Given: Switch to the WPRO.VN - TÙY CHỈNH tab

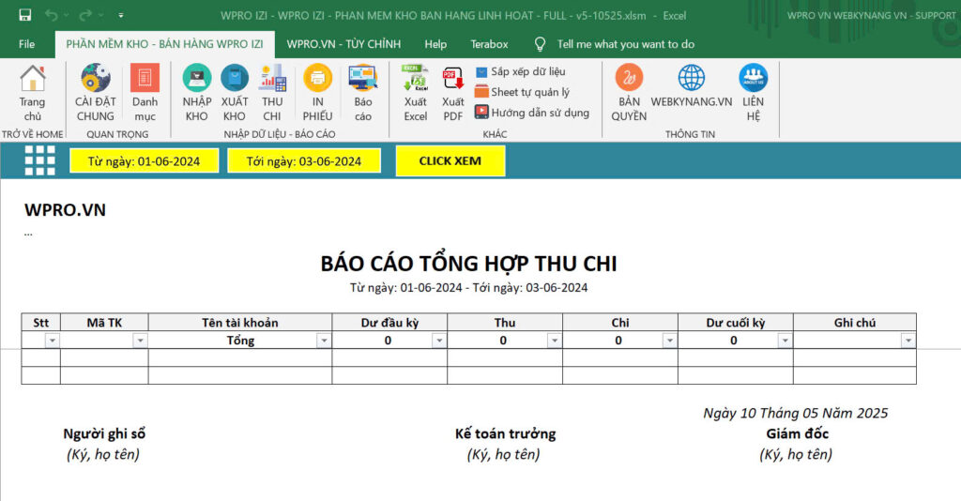Looking at the screenshot, I should click(343, 44).
